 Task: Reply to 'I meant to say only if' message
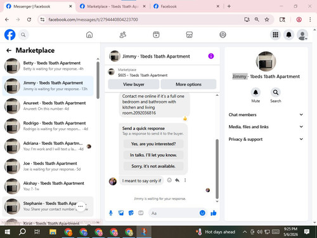(177, 180)
